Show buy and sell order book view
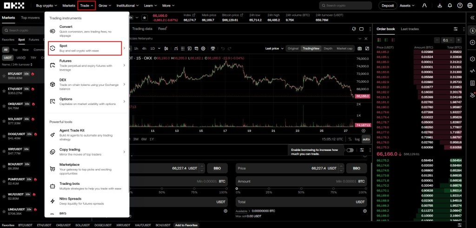The width and height of the screenshot is (476, 228). tap(379, 40)
